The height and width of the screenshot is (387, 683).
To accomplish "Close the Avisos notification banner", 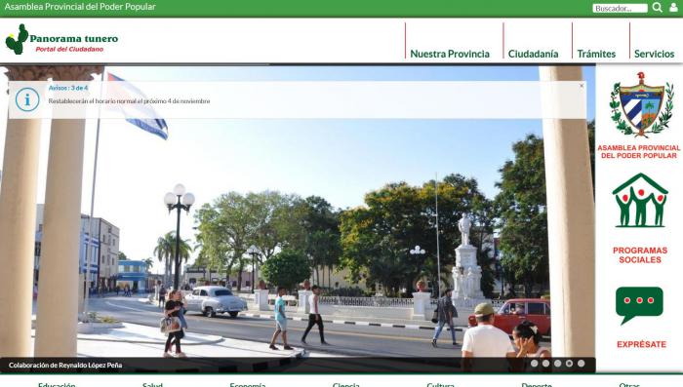I will [x=582, y=86].
